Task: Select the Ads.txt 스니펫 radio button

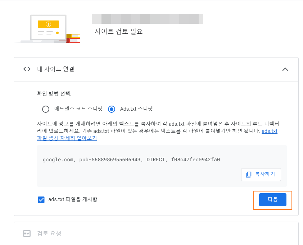Action: pos(112,109)
